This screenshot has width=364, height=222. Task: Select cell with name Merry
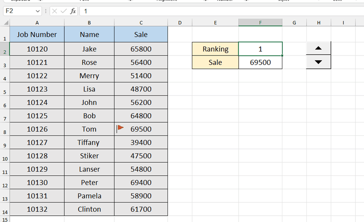click(x=89, y=76)
